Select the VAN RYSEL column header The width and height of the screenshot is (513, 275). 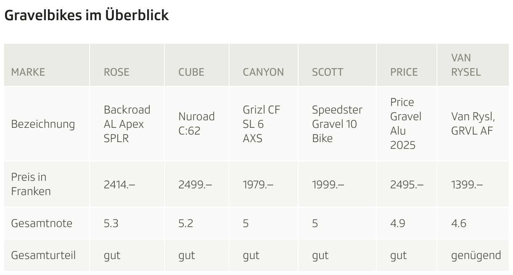tap(466, 65)
